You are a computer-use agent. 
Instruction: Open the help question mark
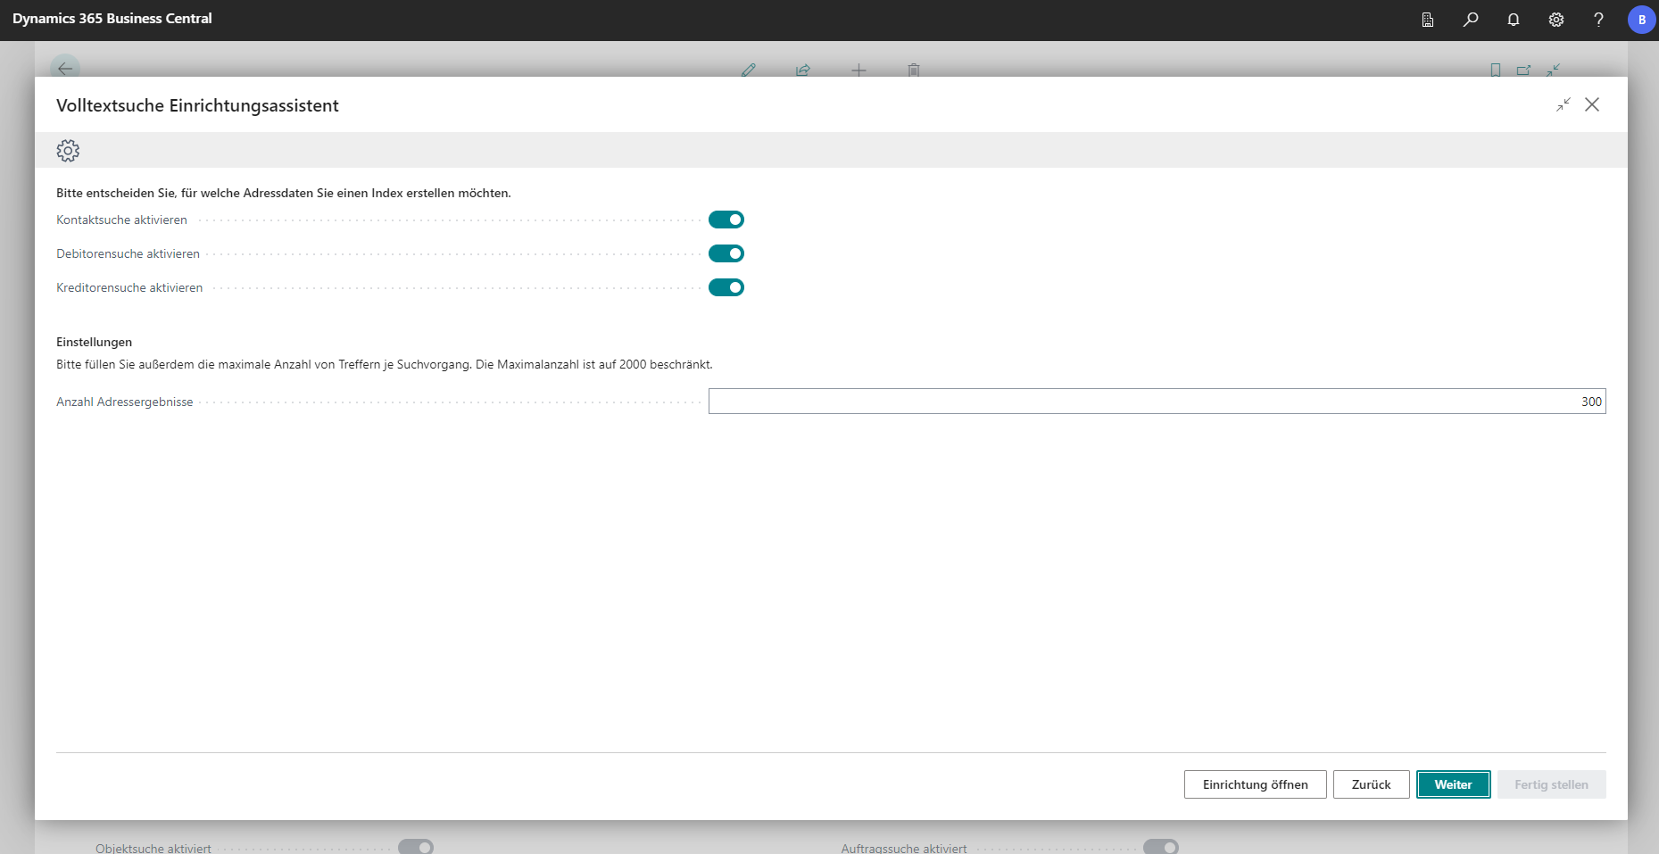1598,20
